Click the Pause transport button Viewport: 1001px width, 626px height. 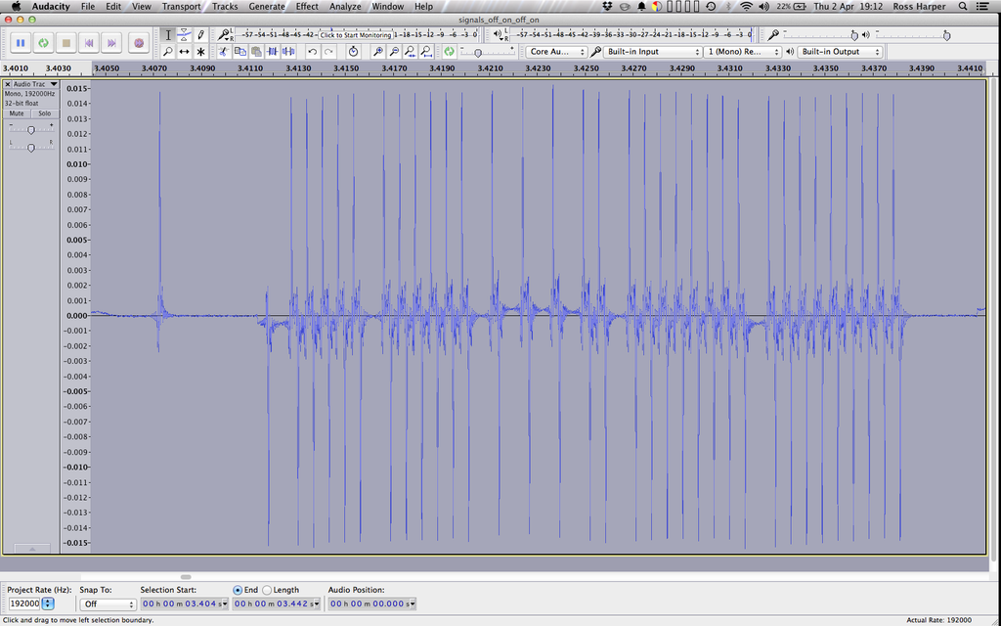pyautogui.click(x=21, y=43)
